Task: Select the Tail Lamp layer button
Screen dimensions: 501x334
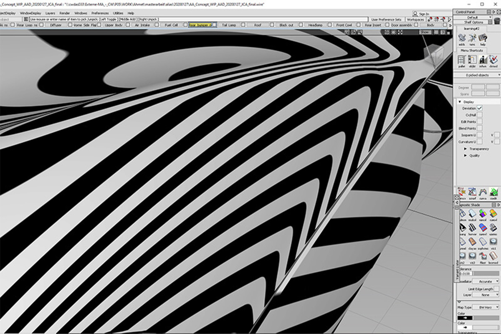Action: (x=229, y=25)
